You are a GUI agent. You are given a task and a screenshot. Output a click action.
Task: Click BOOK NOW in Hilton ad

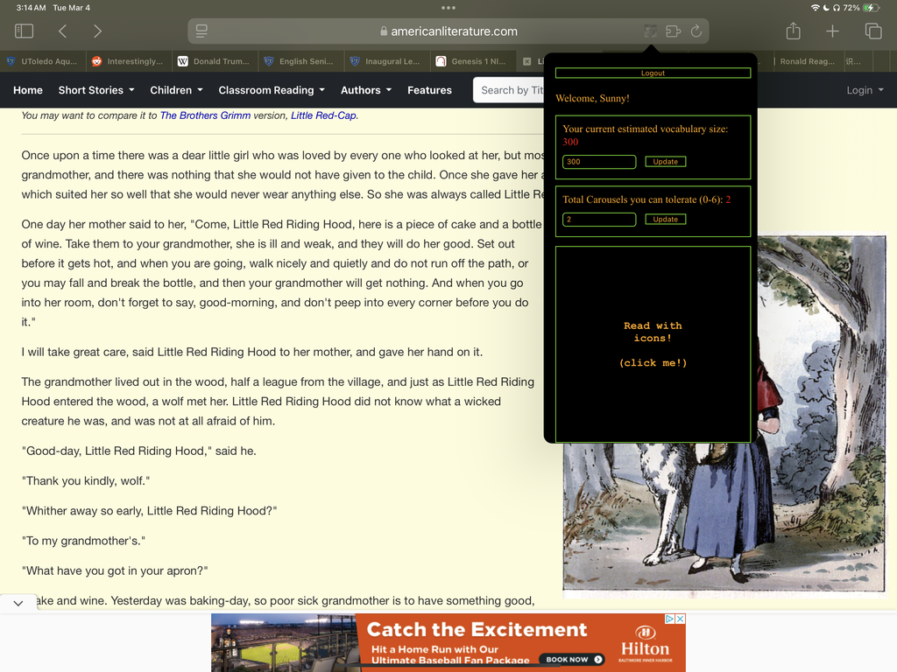tap(573, 659)
